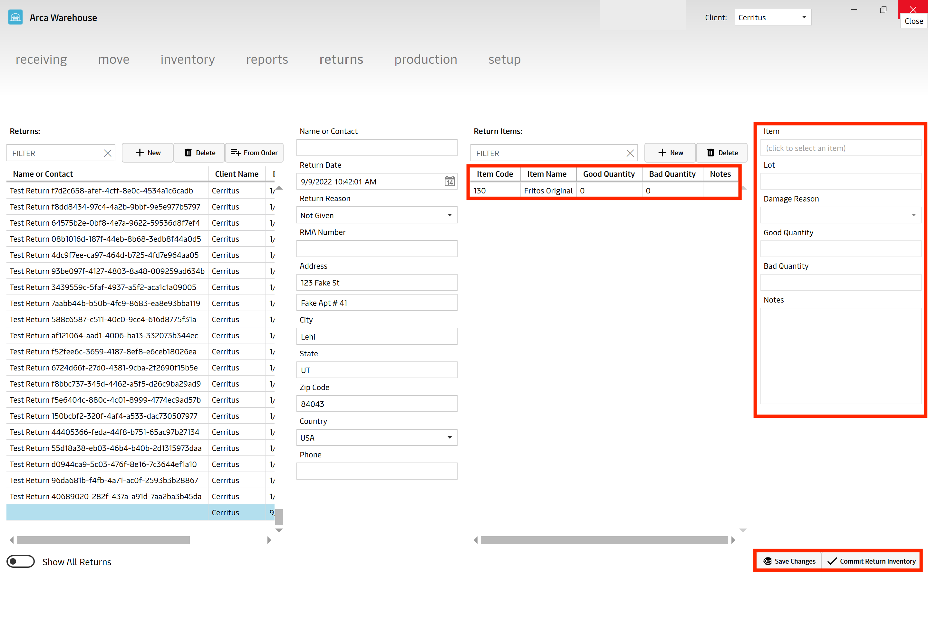Select the returns tab
The height and width of the screenshot is (618, 928).
(x=341, y=60)
